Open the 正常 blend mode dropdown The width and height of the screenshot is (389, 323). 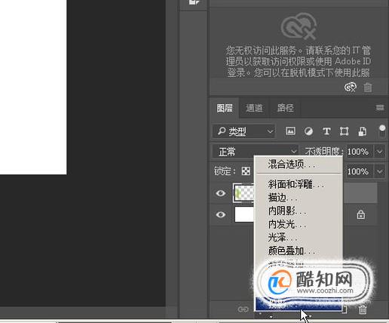[255, 152]
